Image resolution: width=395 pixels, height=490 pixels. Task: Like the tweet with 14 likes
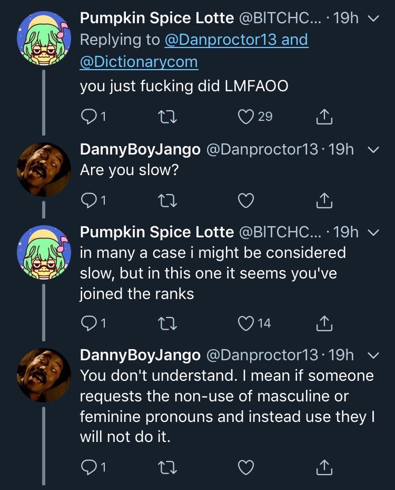pyautogui.click(x=246, y=323)
